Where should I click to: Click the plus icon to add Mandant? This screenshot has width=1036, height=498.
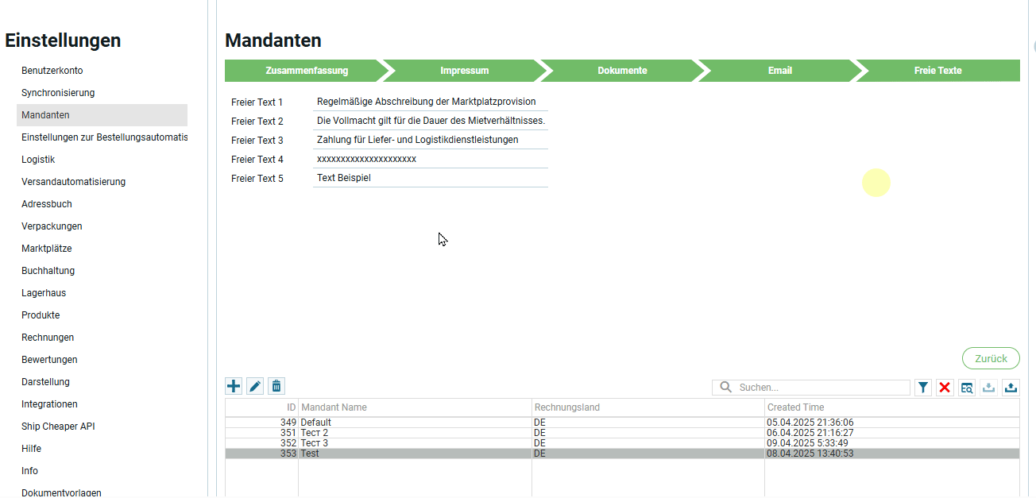coord(234,387)
